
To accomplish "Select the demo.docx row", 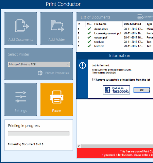I will pyautogui.click(x=115, y=29).
